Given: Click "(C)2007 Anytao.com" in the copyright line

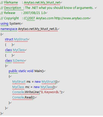Looking at the screenshot, I should (x=39, y=18).
